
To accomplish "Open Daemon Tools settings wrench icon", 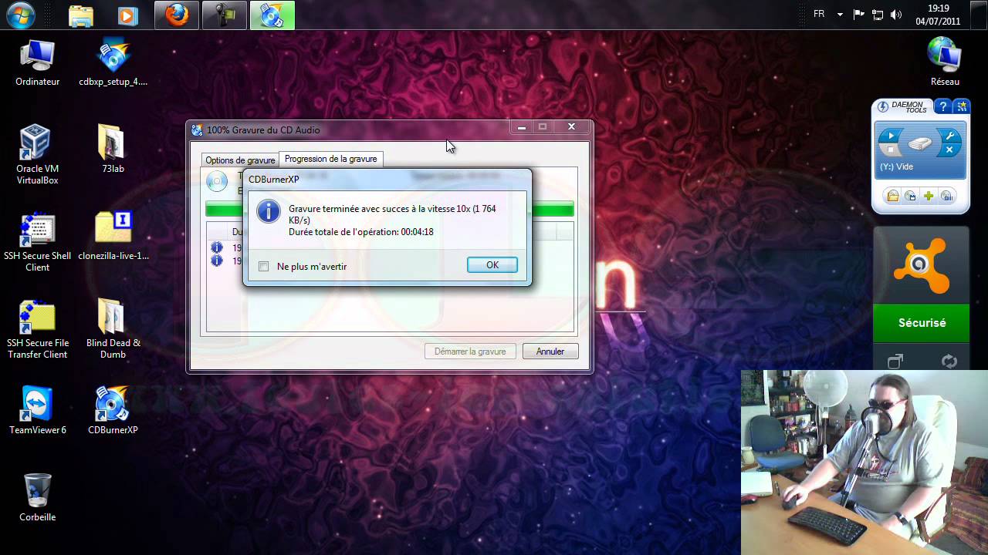I will pos(950,136).
